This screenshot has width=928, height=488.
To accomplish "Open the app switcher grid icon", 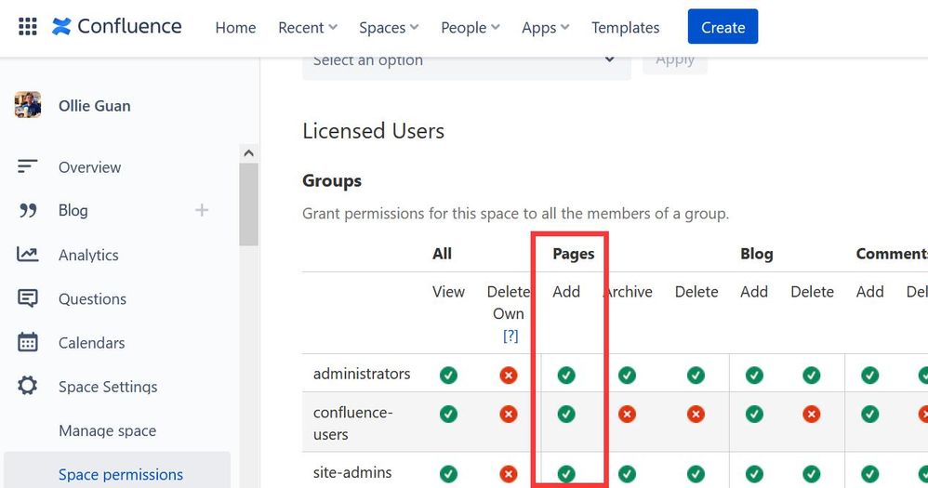I will pos(28,27).
